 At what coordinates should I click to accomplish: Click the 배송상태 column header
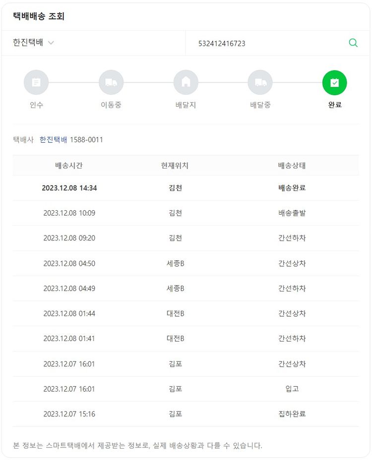pyautogui.click(x=292, y=166)
